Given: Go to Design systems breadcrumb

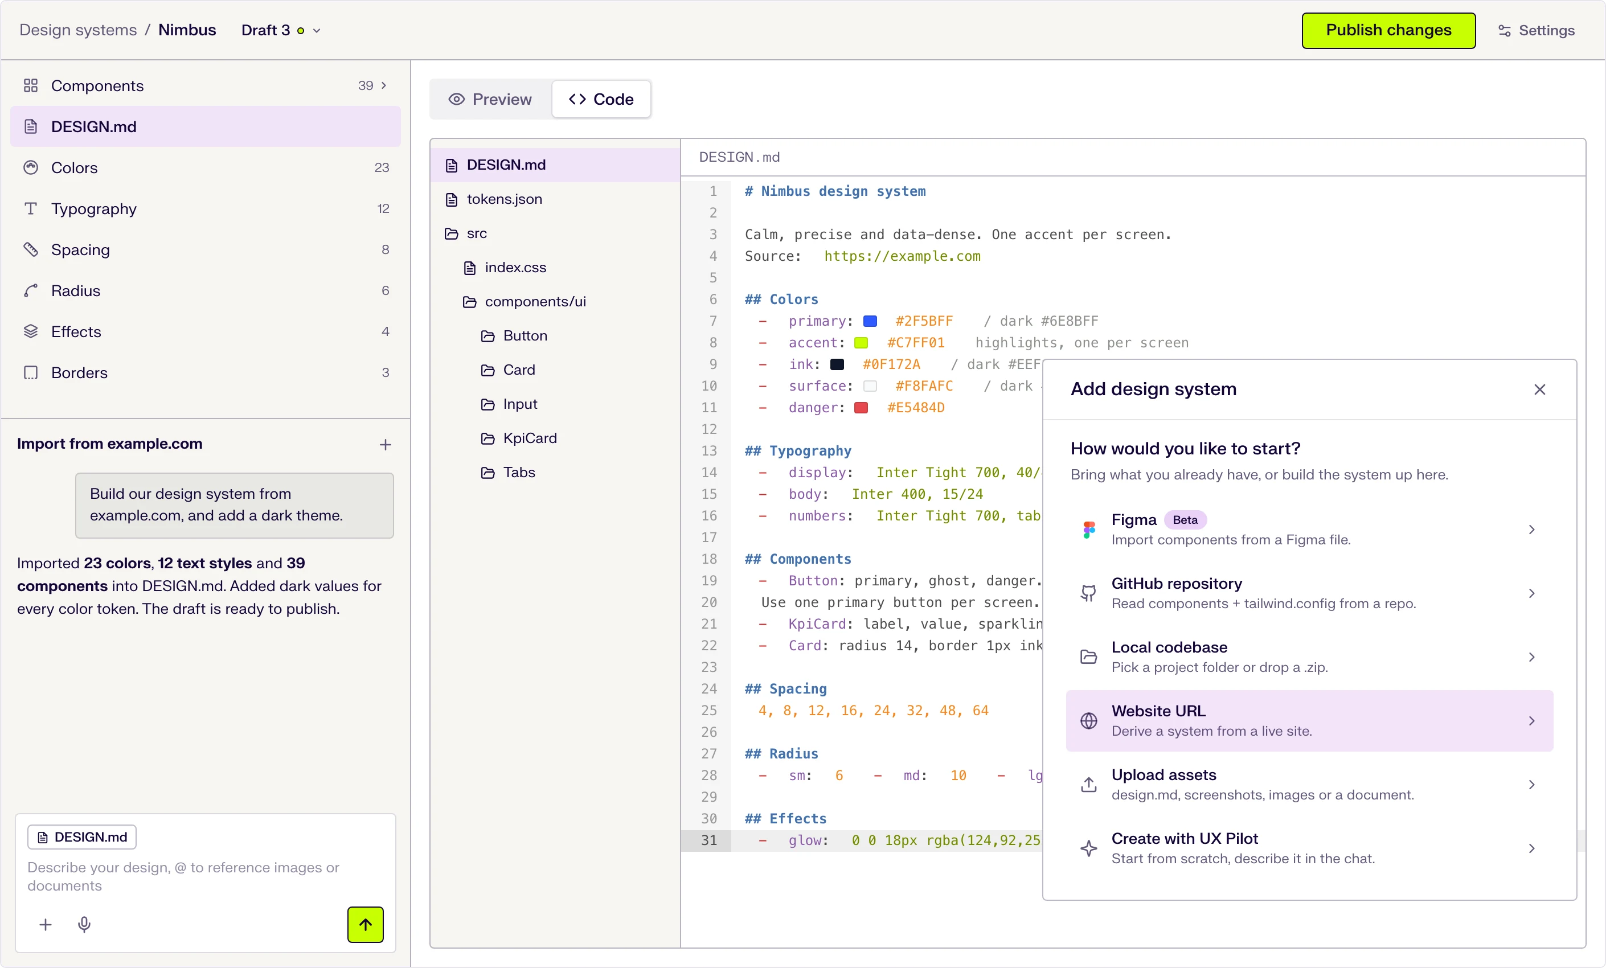Looking at the screenshot, I should pyautogui.click(x=78, y=30).
